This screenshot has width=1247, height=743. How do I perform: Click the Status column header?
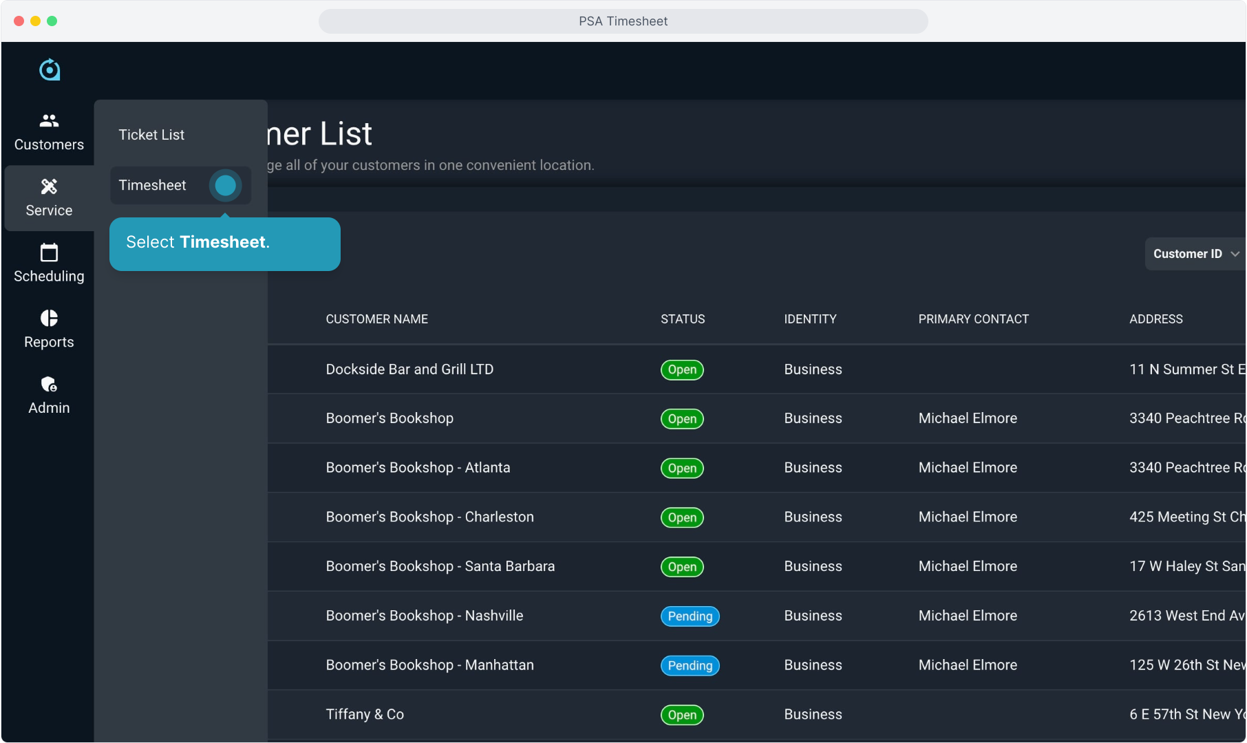coord(682,319)
